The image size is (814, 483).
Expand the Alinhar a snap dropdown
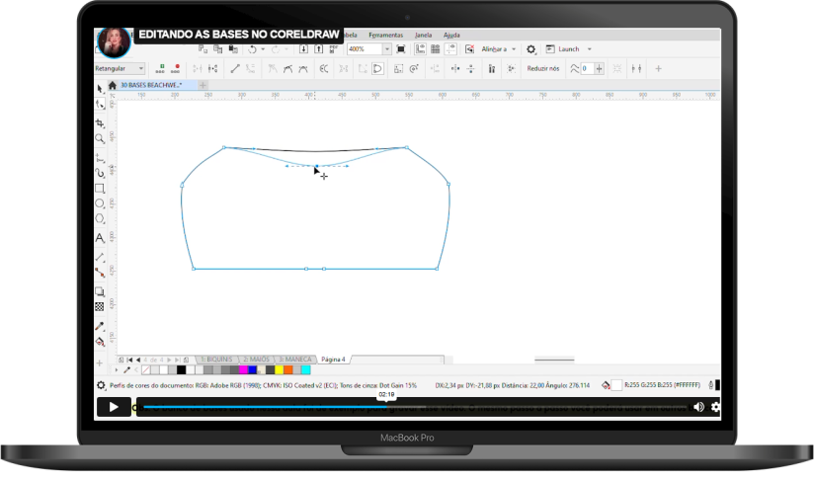click(x=514, y=48)
